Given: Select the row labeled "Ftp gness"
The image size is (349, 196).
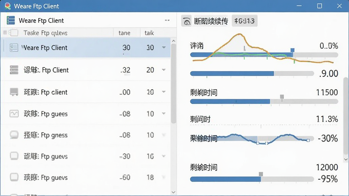Looking at the screenshot, I should coord(86,135).
